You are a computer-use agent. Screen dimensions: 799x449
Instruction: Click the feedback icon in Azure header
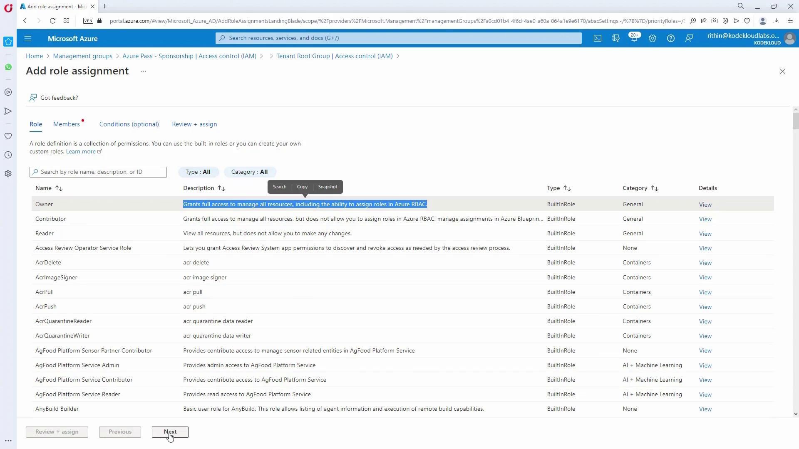[x=689, y=38]
